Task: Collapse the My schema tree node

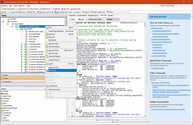Action: 3,21
